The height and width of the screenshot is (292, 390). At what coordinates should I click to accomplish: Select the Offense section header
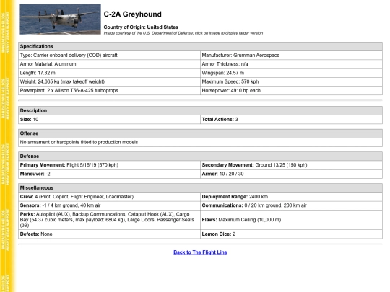[x=200, y=133]
